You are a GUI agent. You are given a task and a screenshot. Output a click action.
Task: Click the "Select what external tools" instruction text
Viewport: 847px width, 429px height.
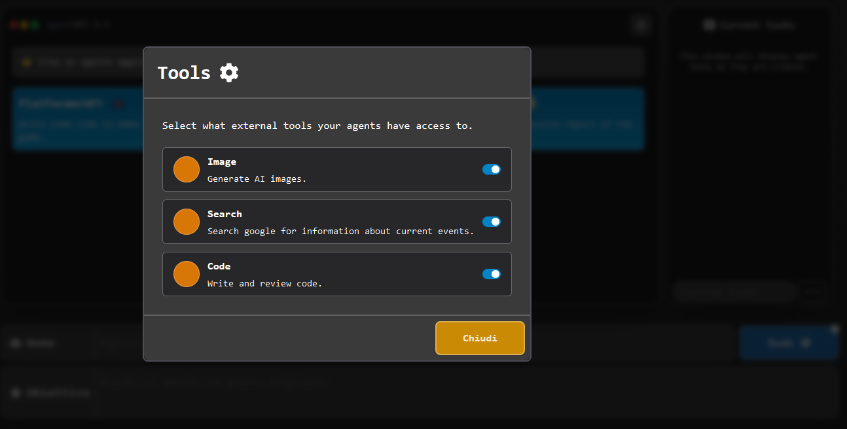(x=317, y=126)
